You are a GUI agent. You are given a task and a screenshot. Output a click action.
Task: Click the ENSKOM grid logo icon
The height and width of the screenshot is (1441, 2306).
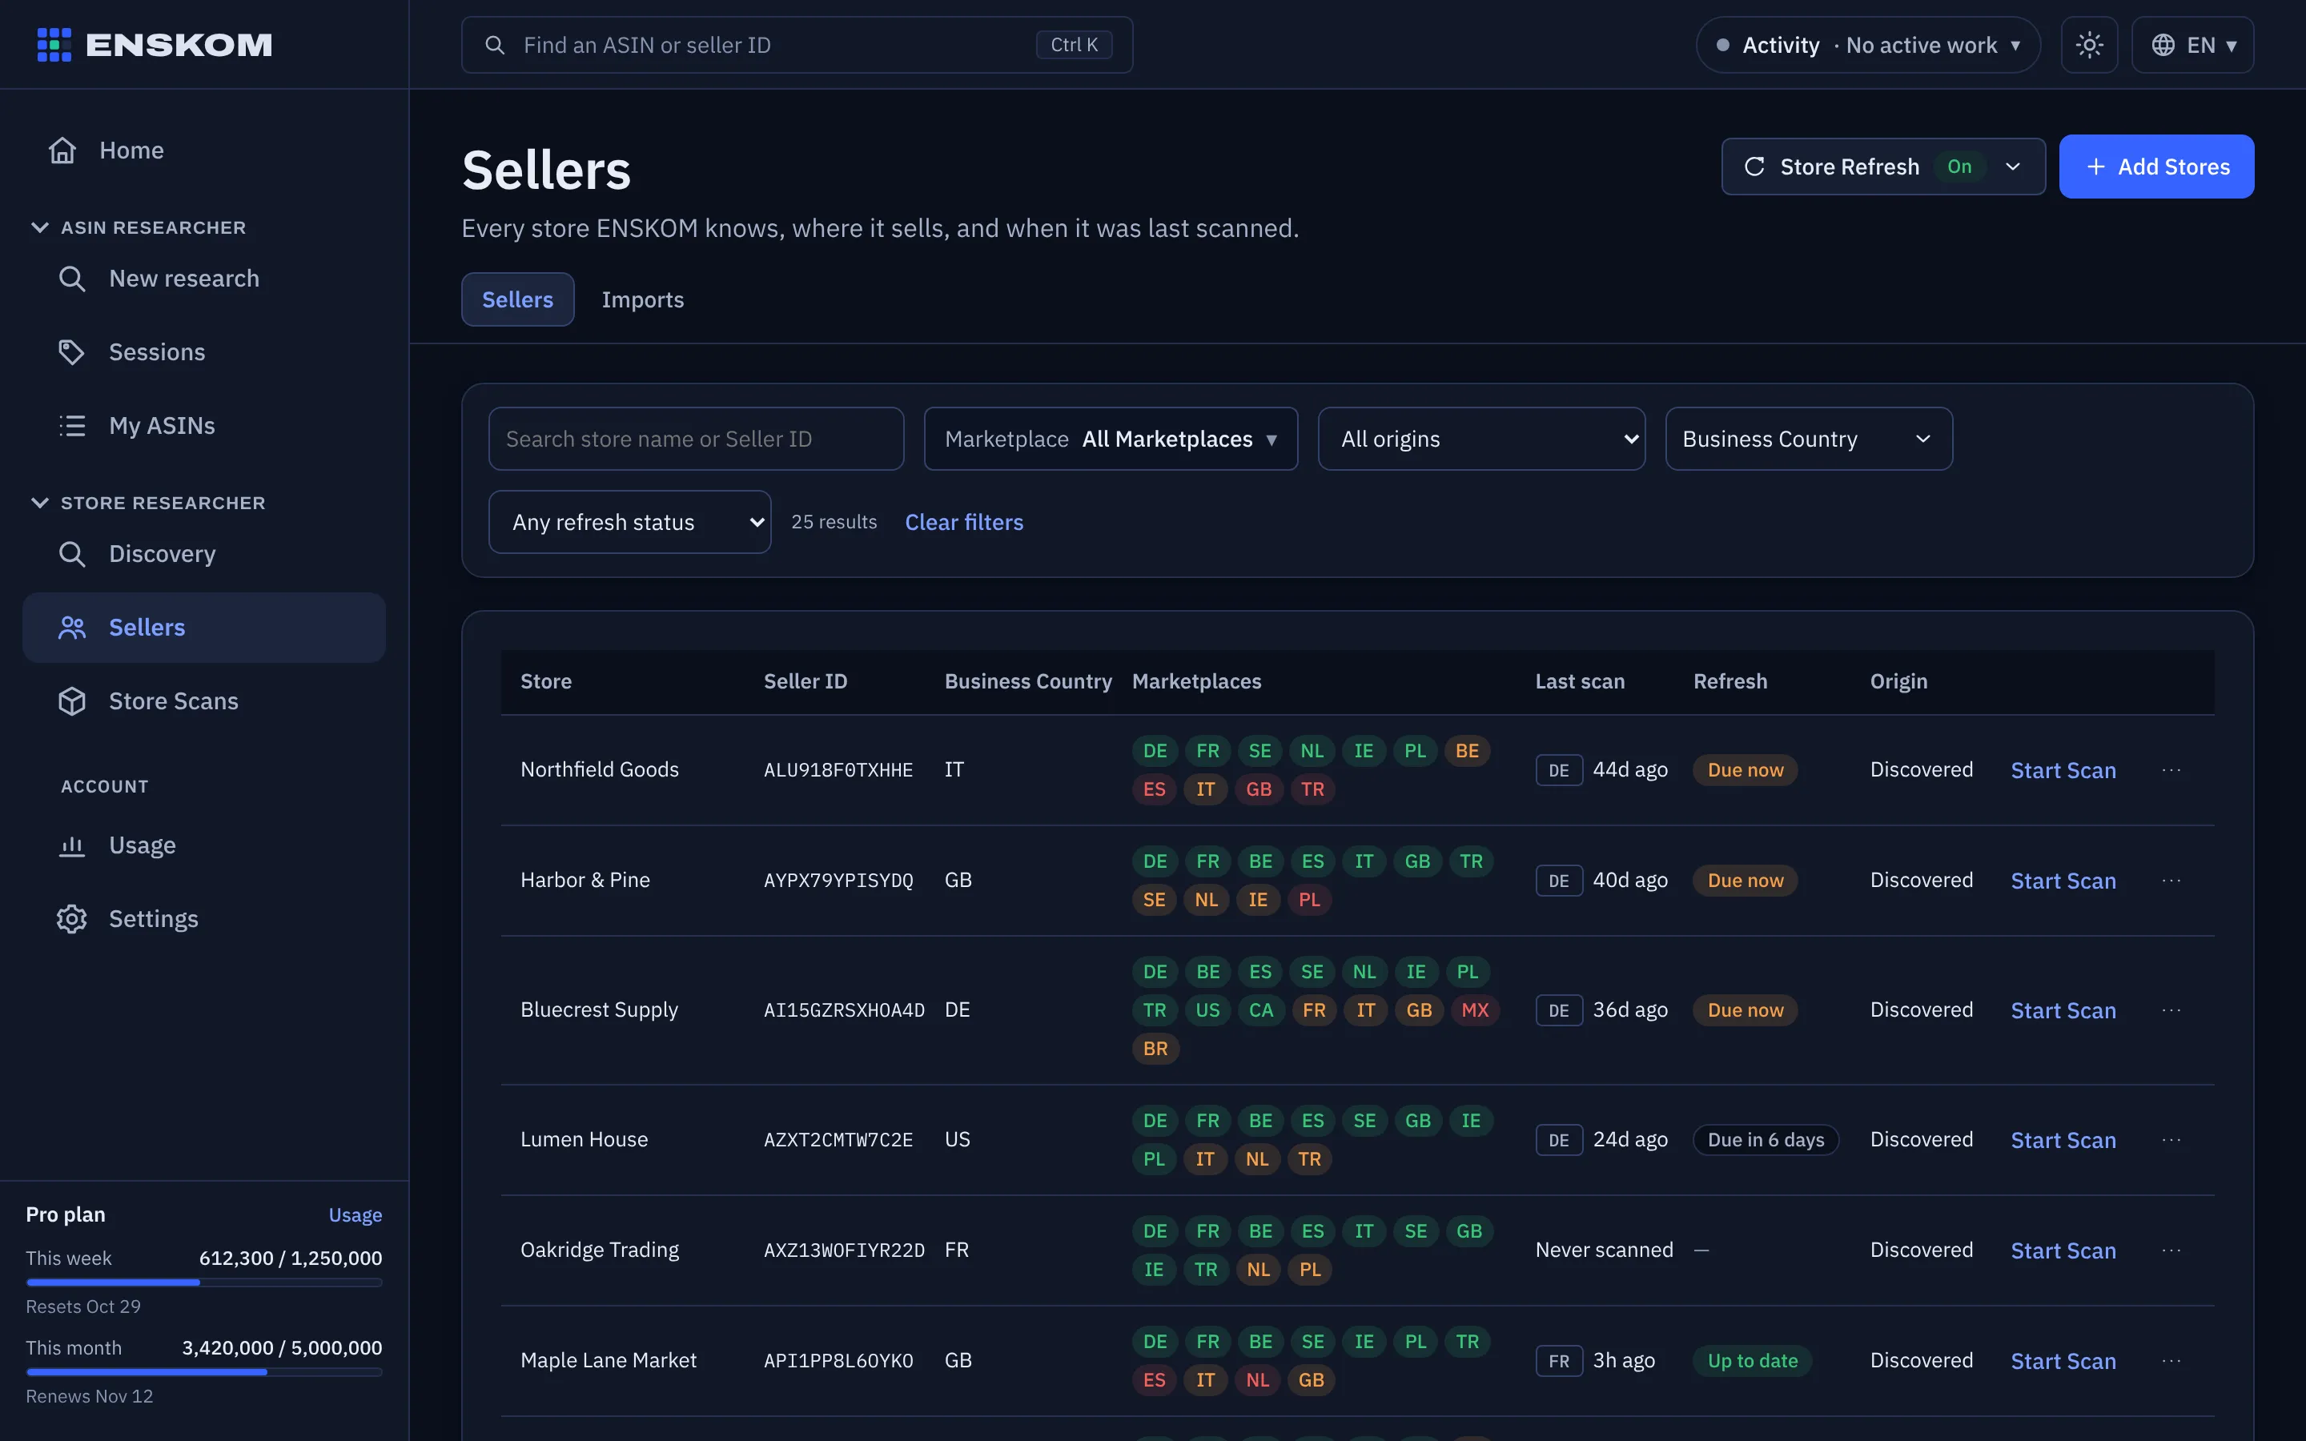pyautogui.click(x=54, y=45)
